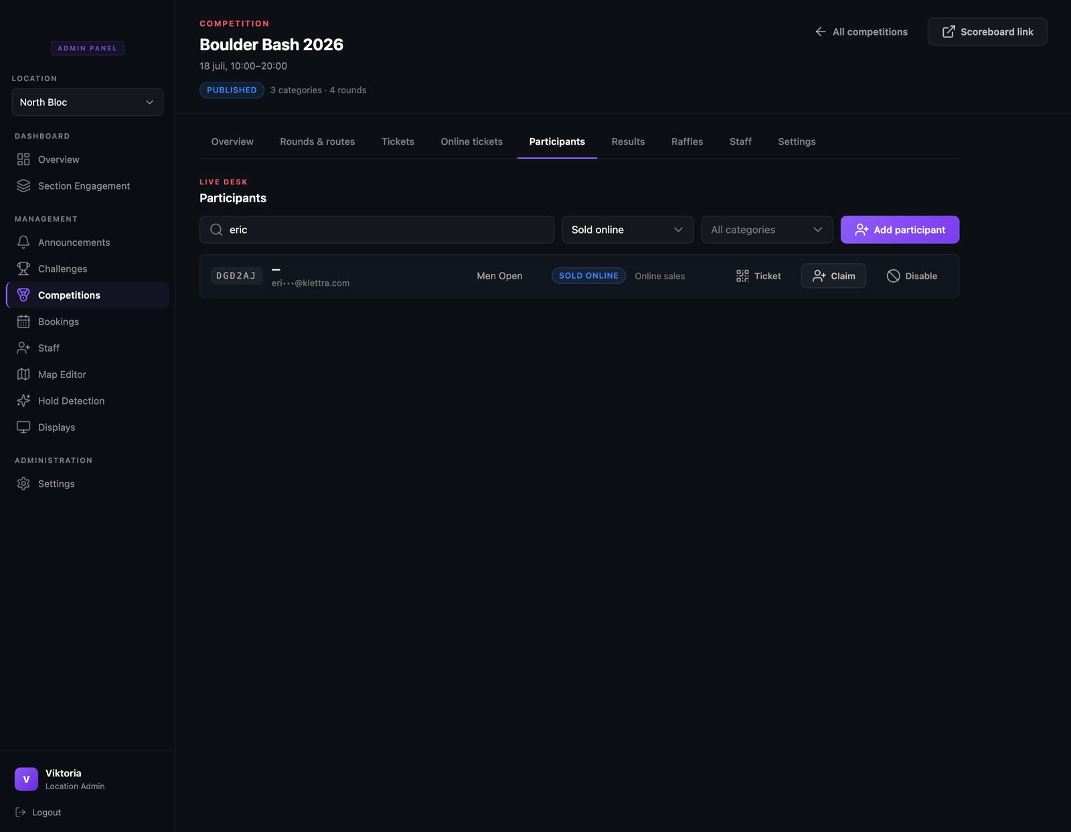
Task: Switch to the competition Overview tab
Action: [x=232, y=141]
